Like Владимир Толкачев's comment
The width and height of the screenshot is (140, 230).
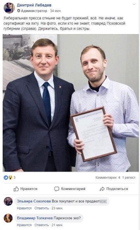[24, 225]
